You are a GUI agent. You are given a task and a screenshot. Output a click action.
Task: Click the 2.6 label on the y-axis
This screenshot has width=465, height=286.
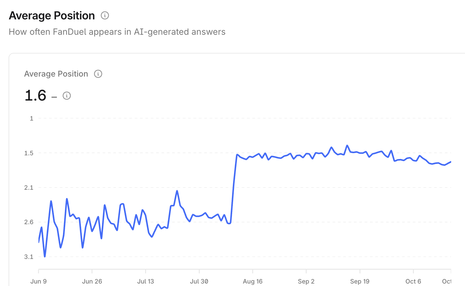[x=29, y=222]
